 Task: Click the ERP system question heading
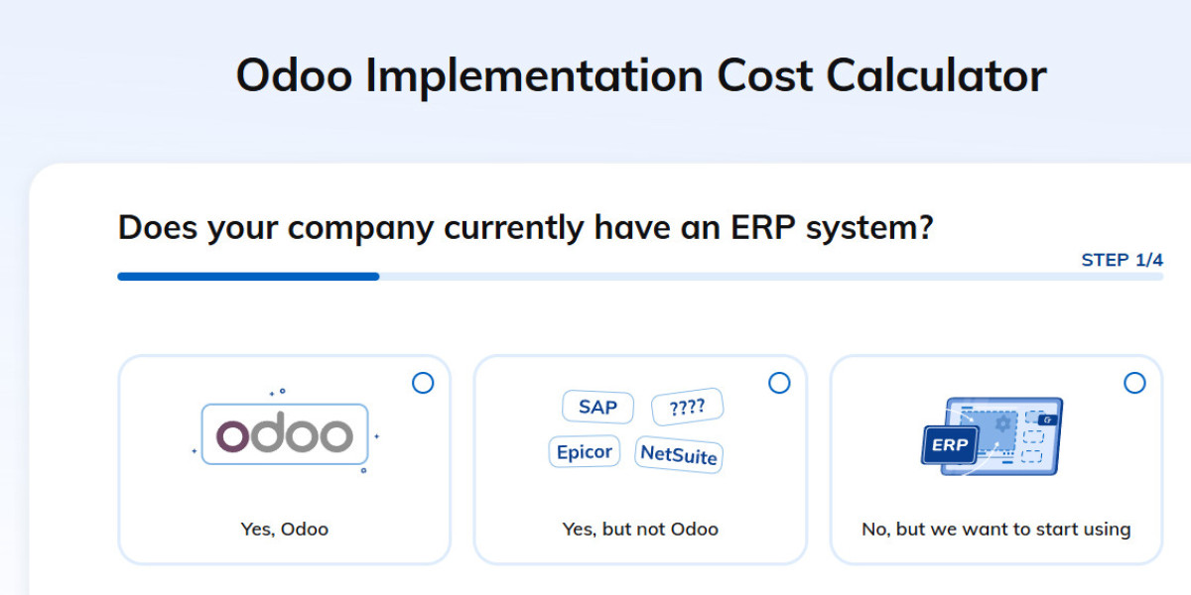525,228
